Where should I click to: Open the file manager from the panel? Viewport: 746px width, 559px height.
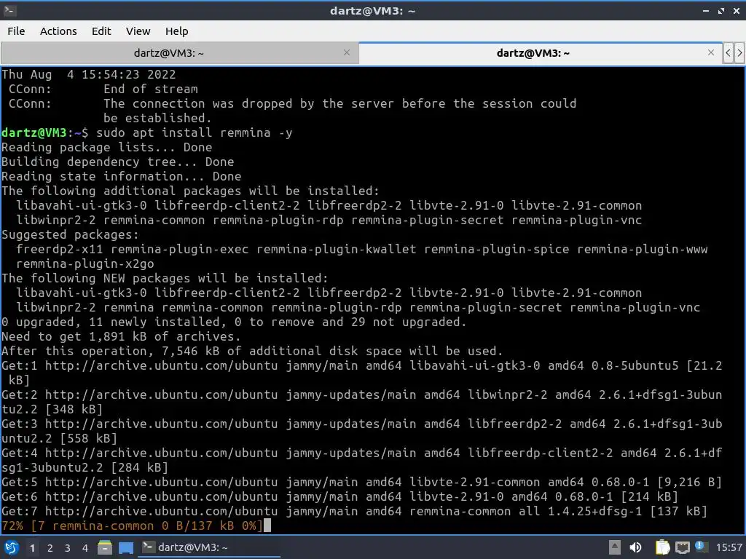pos(105,547)
